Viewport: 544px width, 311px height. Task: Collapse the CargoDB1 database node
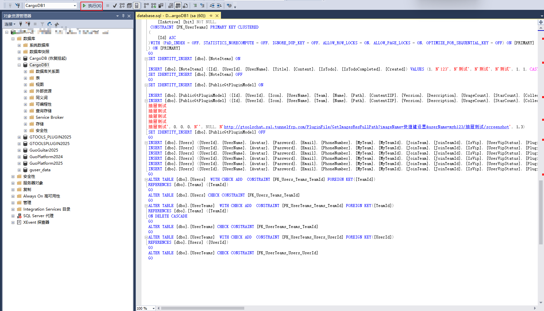point(19,65)
